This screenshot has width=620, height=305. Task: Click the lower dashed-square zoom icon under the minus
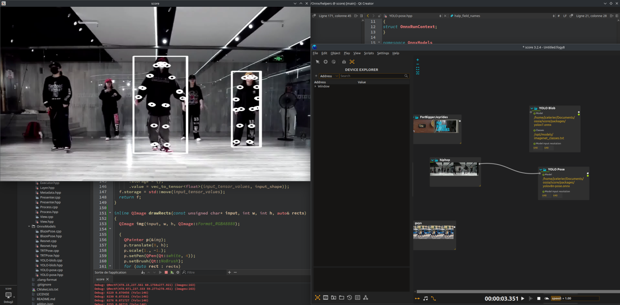pos(418,73)
